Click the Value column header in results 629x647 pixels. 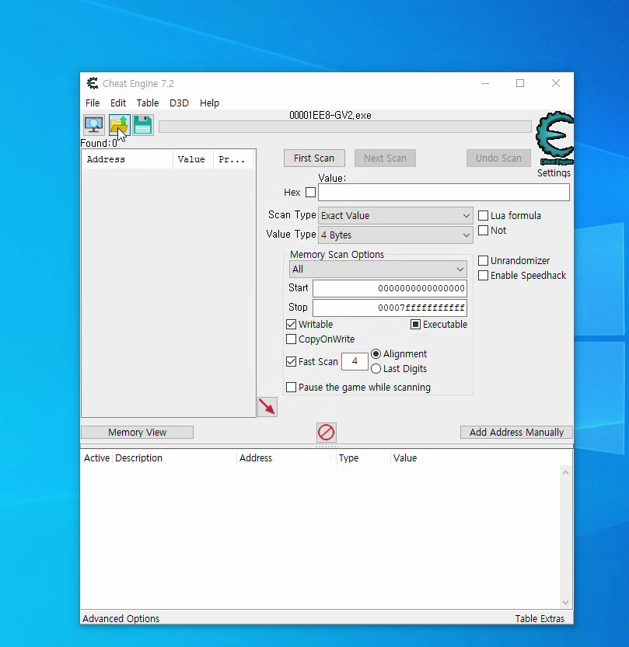click(x=193, y=159)
